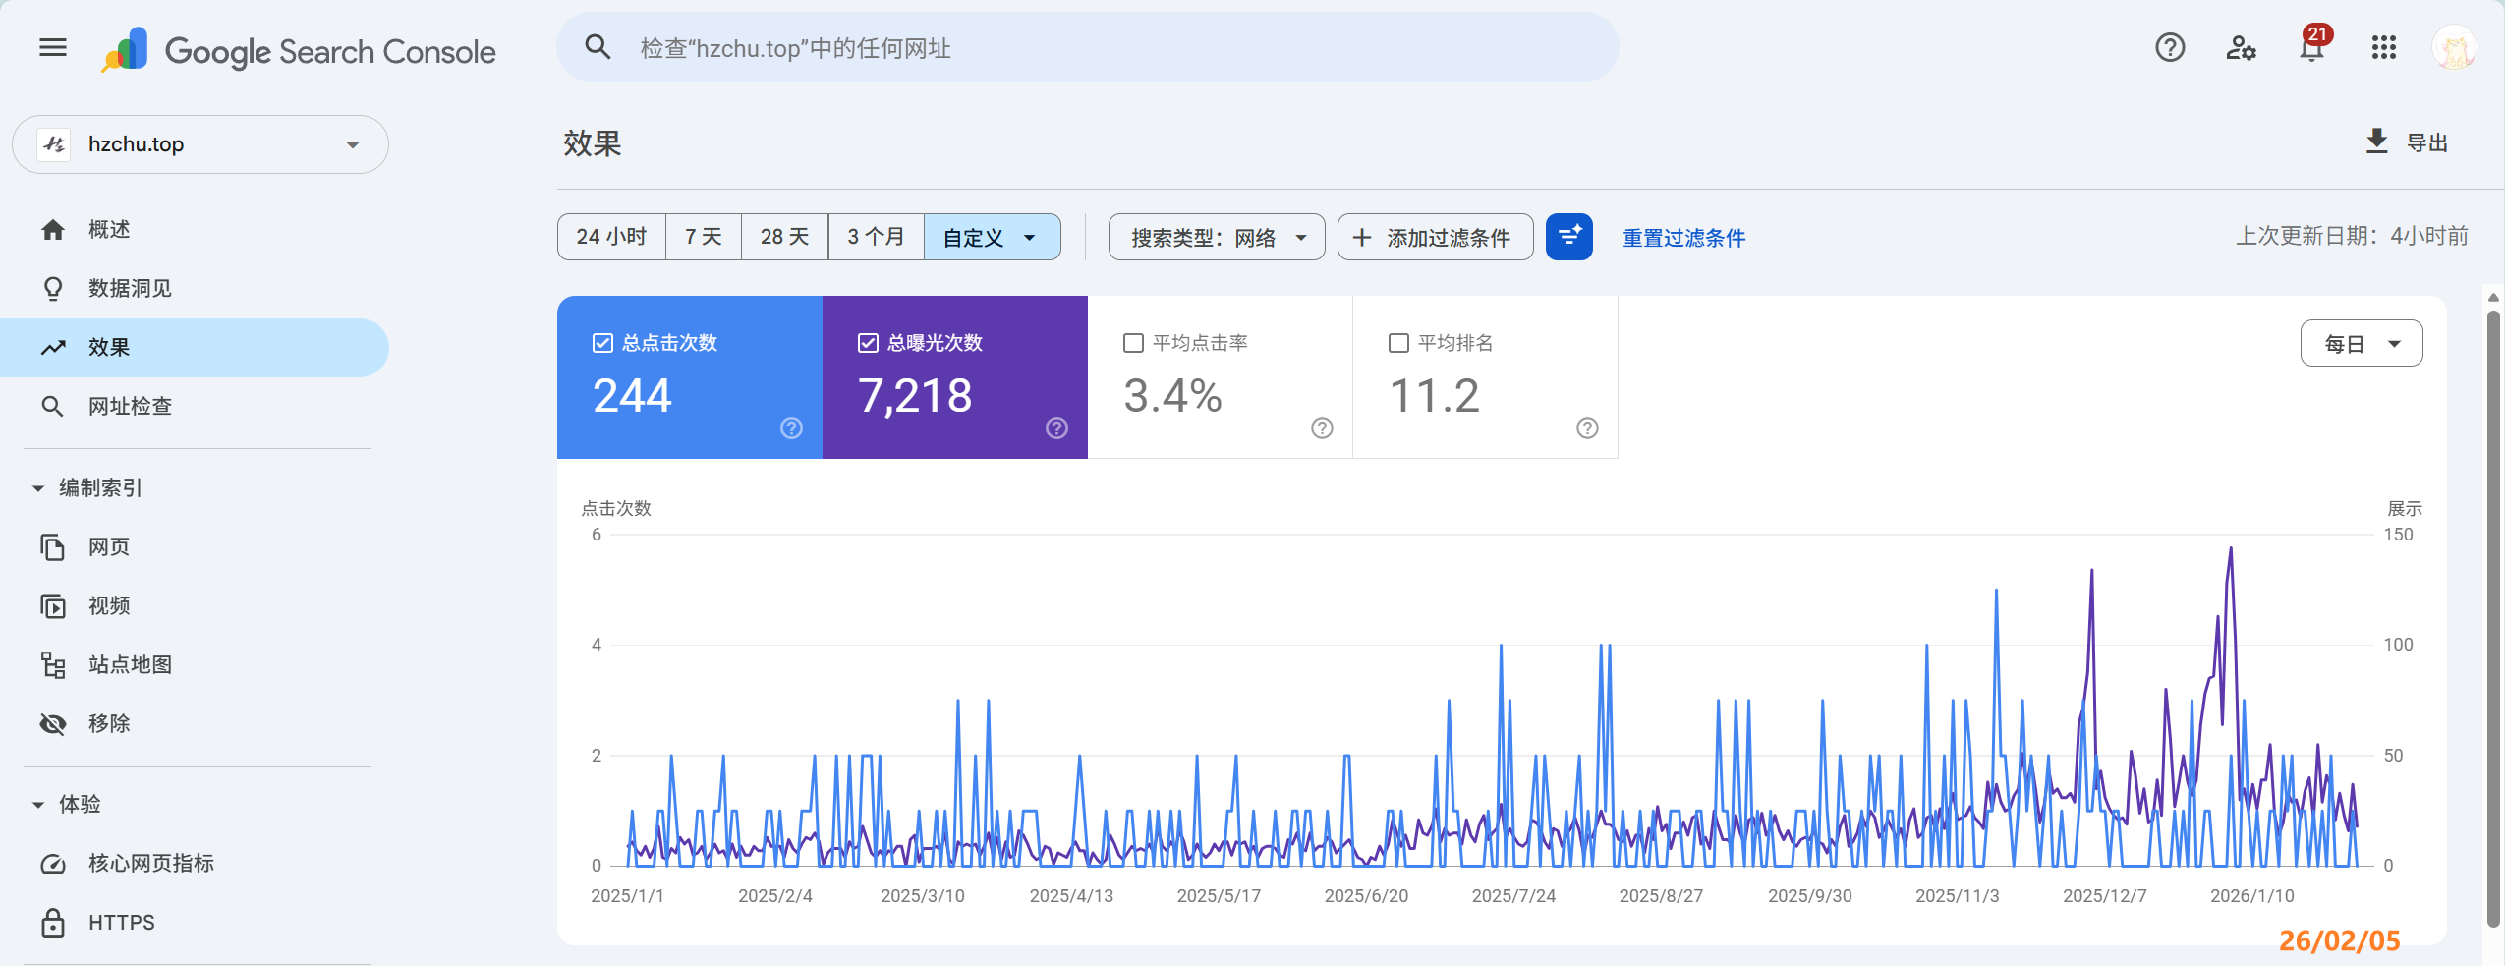This screenshot has height=966, width=2505.
Task: Click the lightbulb icon beside 数据洞见
Action: (53, 288)
